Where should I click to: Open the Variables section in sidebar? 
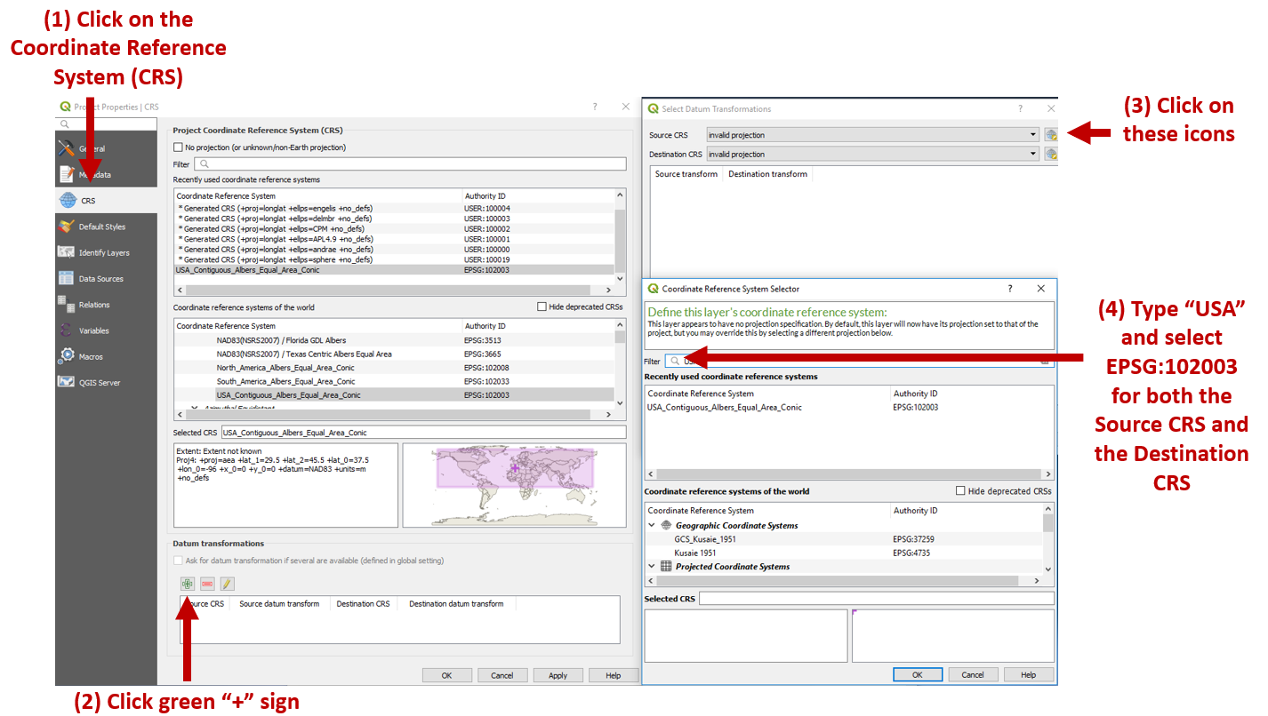[106, 330]
